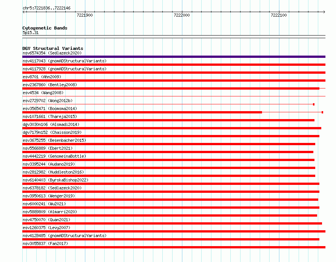Select esv2367860 (Bentley2008) label
The width and height of the screenshot is (336, 262).
(x=50, y=85)
